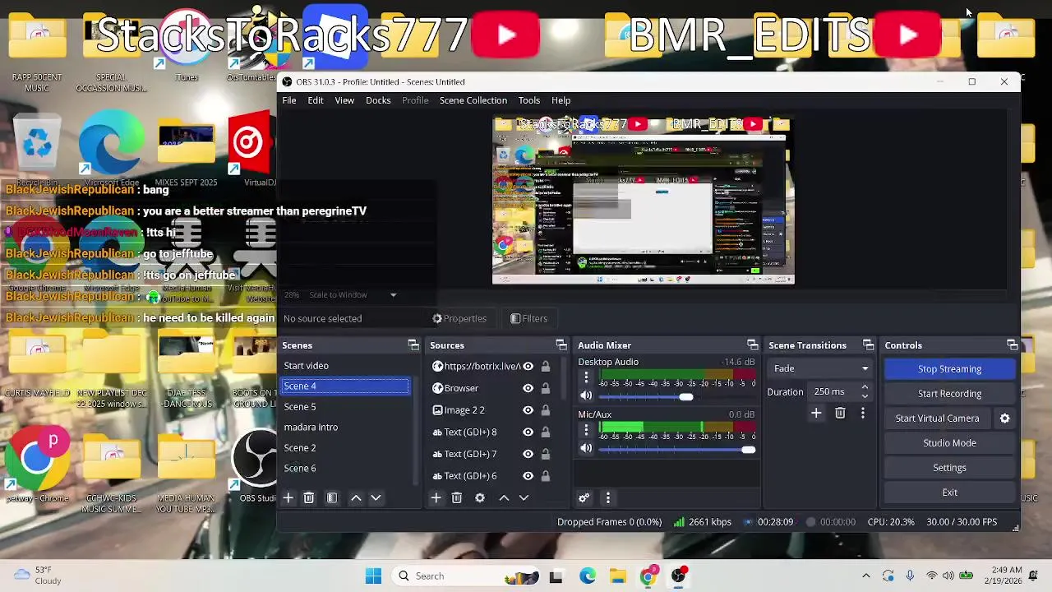
Task: Pop out the Sources dock
Action: pyautogui.click(x=561, y=345)
